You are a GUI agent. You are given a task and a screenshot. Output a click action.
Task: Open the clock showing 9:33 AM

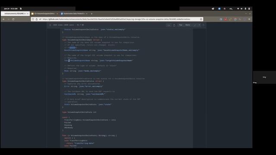(10, 9)
